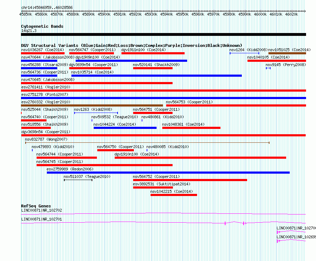Screen dimensions: 316x261
Task: Select the LINC00871|NR_102702 gene label
Action: [x=42, y=210]
